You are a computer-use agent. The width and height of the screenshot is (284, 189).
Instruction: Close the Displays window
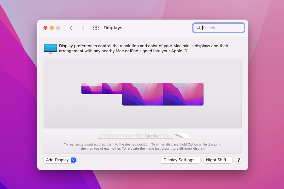click(x=45, y=28)
